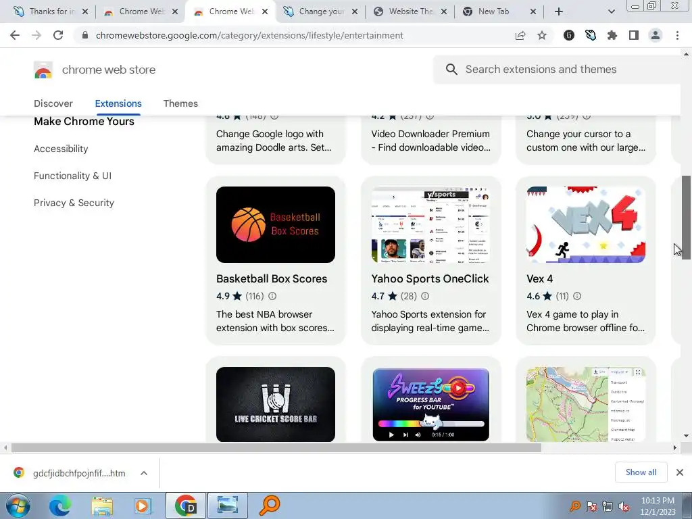The height and width of the screenshot is (519, 692).
Task: Open the Extensions puzzle piece menu
Action: [x=612, y=35]
